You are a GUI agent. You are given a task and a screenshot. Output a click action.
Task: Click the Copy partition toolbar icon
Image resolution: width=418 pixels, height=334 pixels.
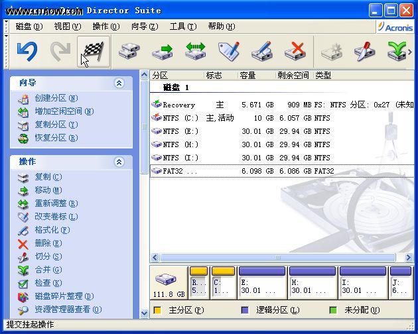129,51
